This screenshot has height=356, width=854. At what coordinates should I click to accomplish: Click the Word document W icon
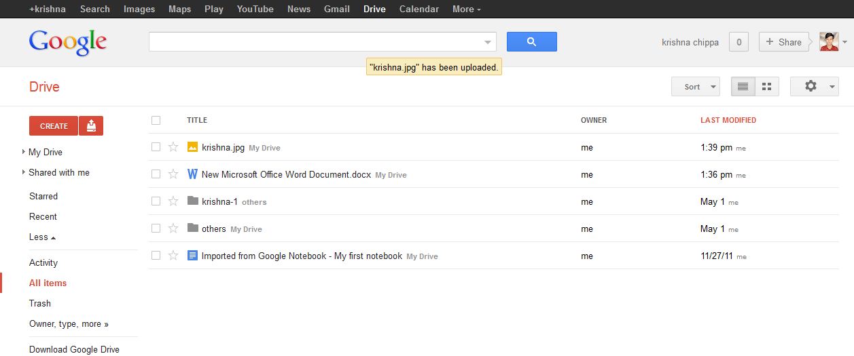192,174
